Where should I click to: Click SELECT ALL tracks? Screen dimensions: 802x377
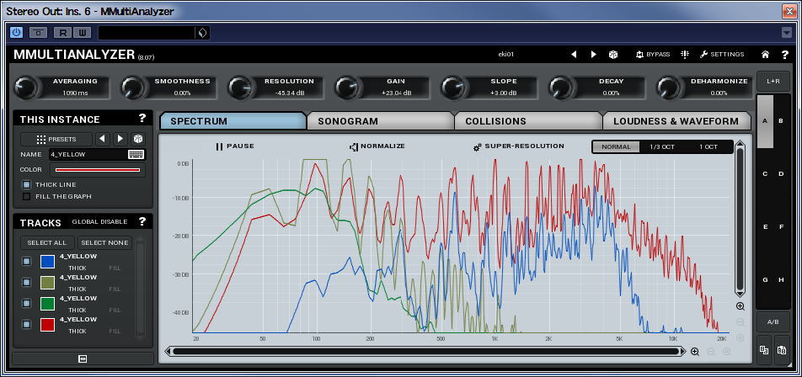tap(47, 242)
